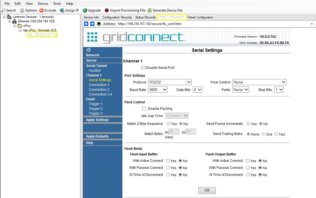The image size is (316, 198).
Task: Click inside the address bar field
Action: click(x=196, y=24)
